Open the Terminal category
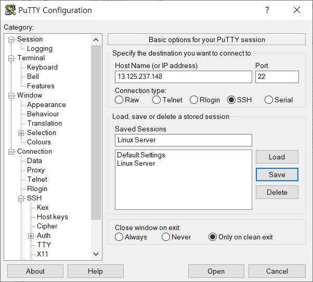313x282 pixels. pos(31,58)
